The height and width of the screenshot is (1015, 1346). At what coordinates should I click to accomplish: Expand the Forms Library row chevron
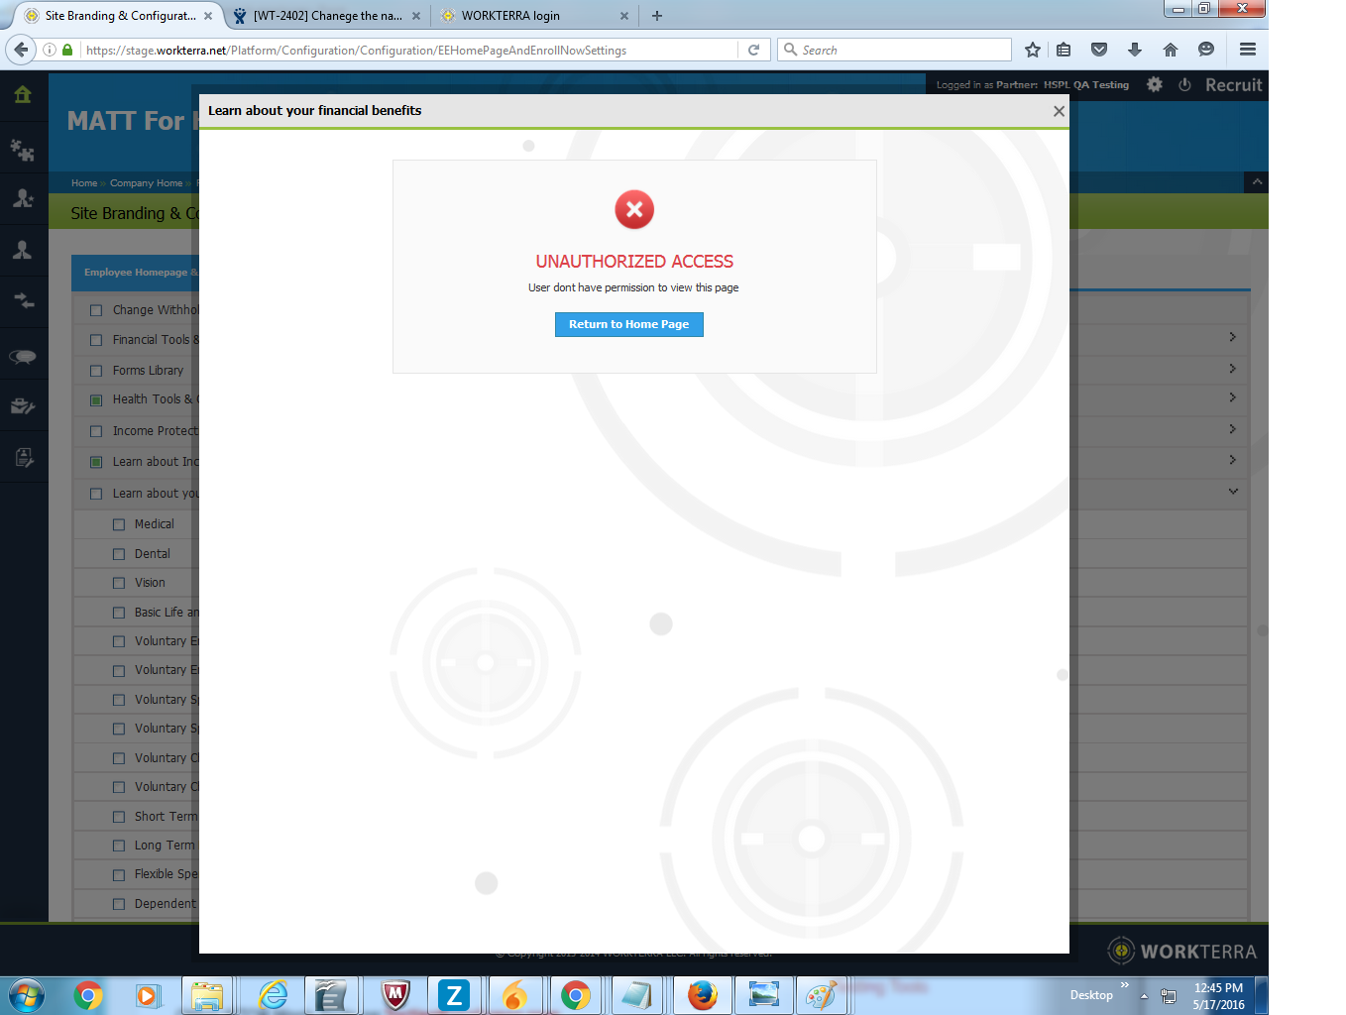(1232, 369)
